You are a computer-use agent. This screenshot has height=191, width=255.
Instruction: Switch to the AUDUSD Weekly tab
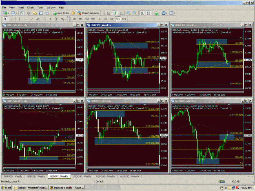(x=129, y=176)
